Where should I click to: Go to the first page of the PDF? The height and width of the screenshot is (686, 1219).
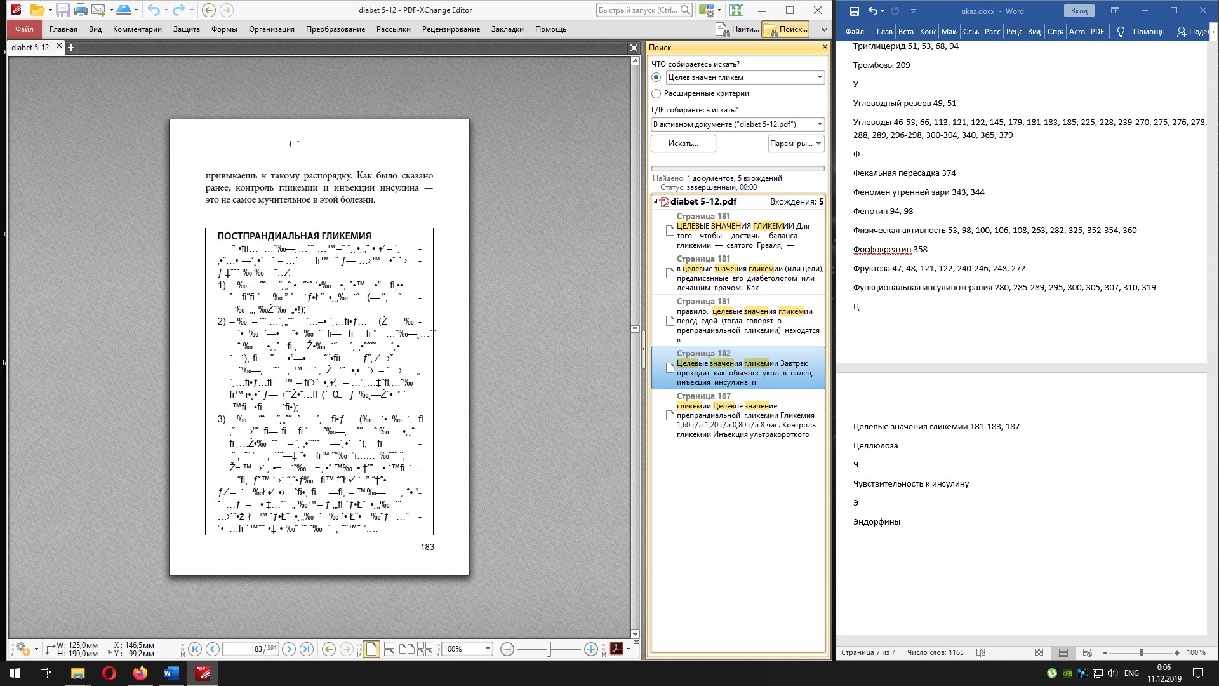click(195, 649)
